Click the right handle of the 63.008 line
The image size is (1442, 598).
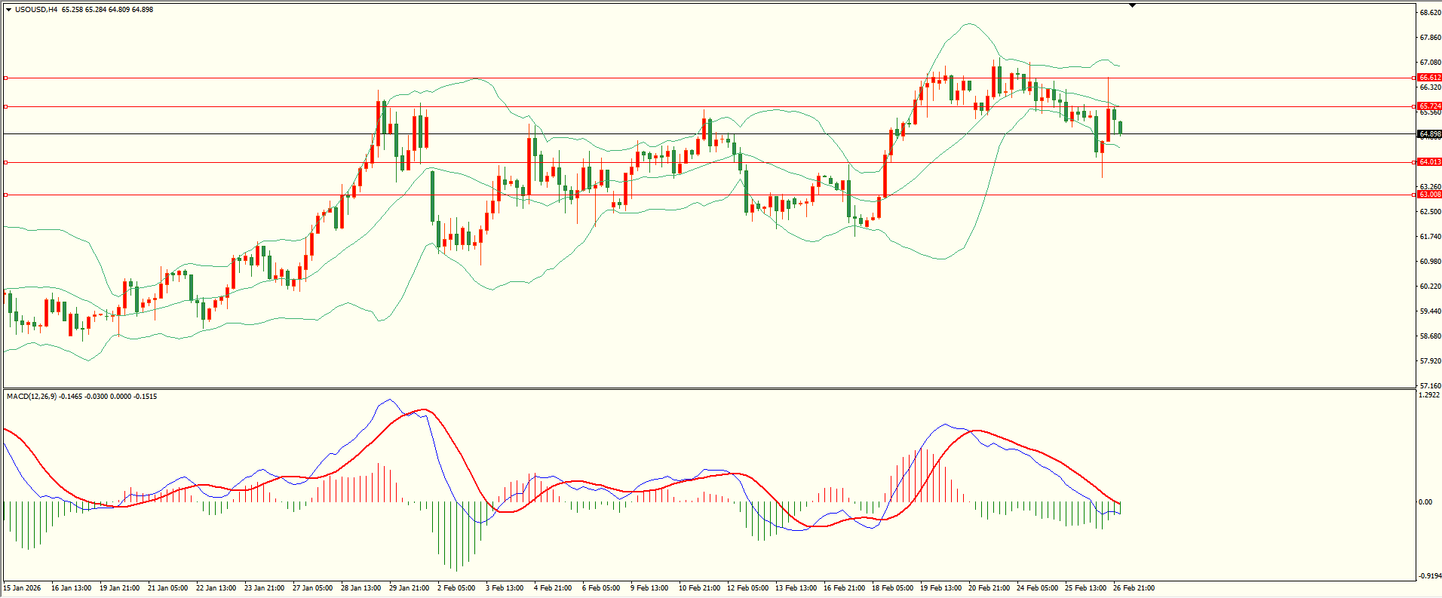pyautogui.click(x=1413, y=195)
